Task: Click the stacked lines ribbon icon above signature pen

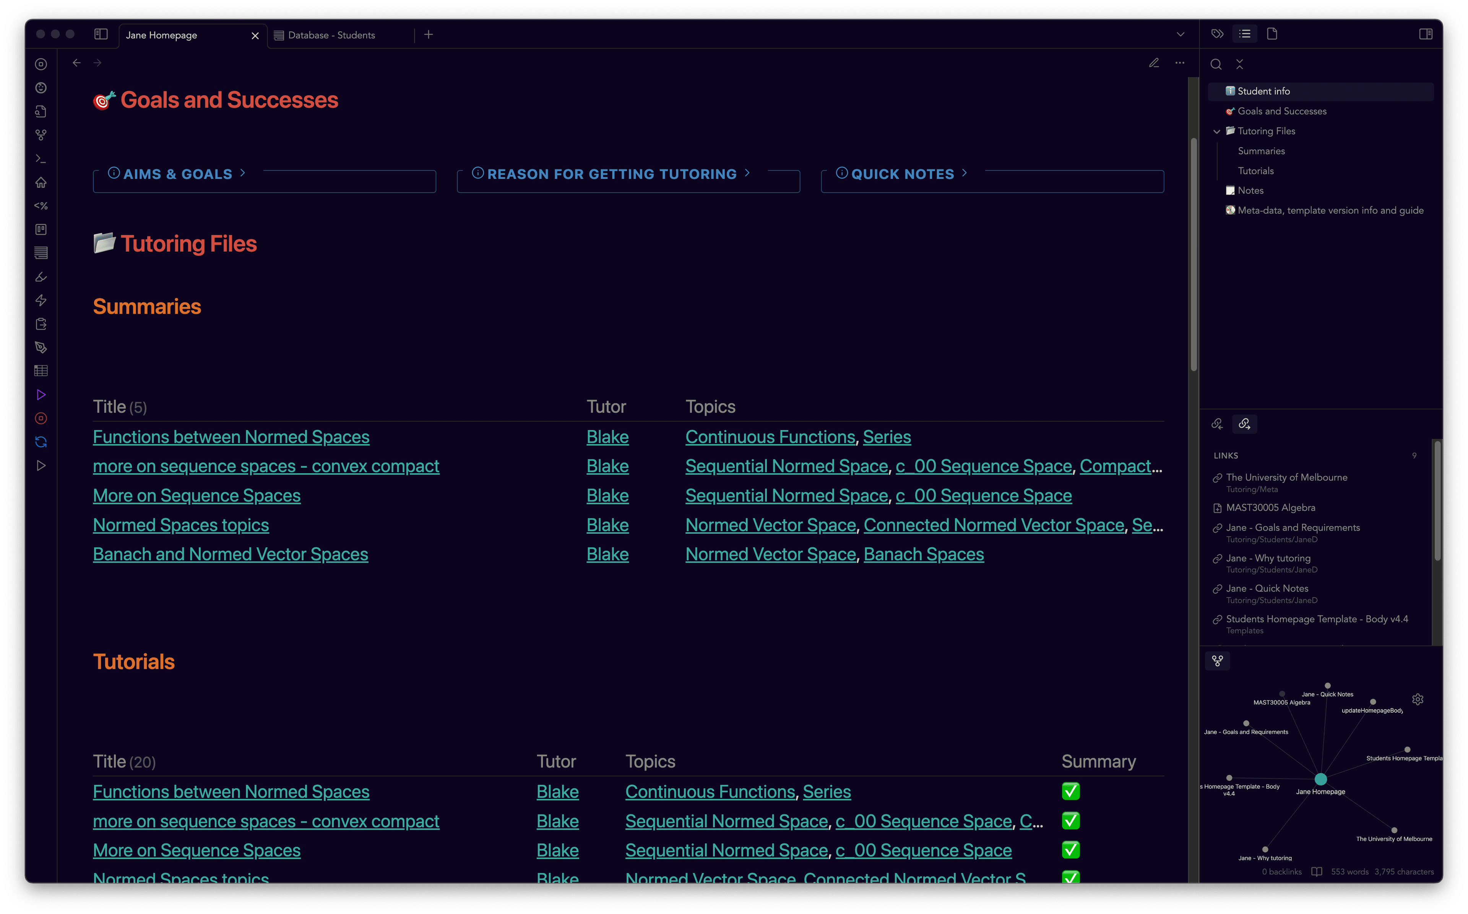Action: [x=41, y=253]
